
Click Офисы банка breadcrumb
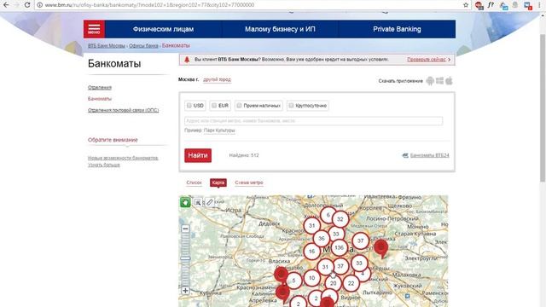click(143, 45)
